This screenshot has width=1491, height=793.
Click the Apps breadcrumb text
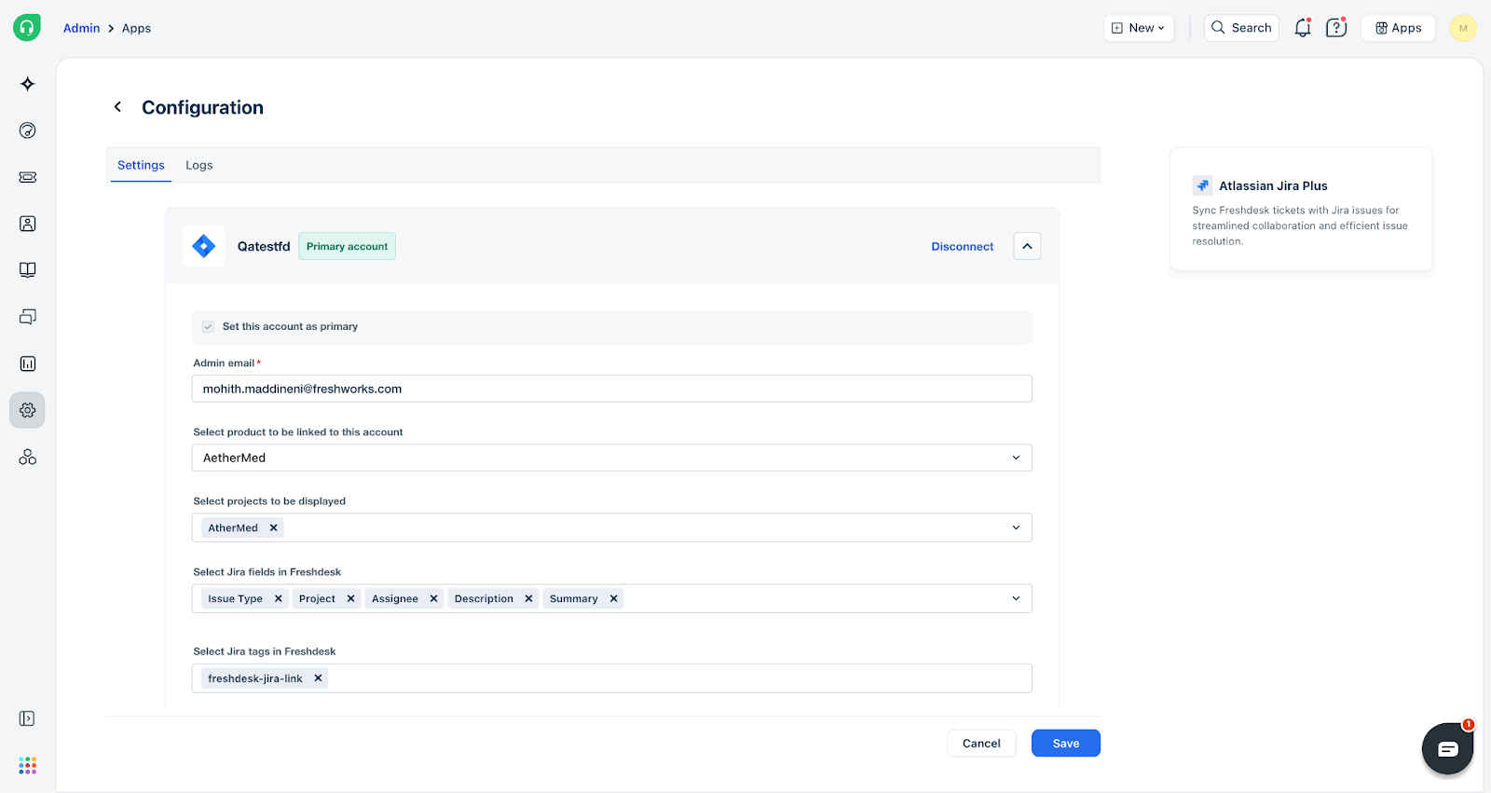[x=136, y=28]
